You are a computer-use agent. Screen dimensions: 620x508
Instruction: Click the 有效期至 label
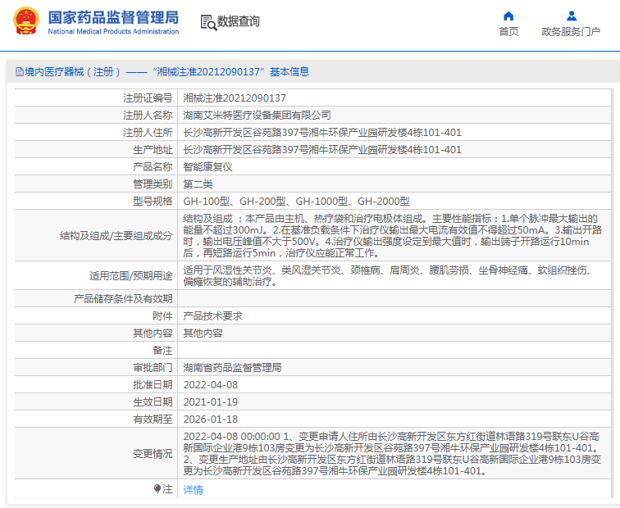[x=153, y=420]
